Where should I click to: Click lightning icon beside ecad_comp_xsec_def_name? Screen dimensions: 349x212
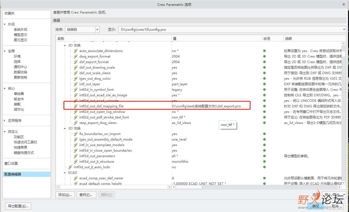point(76,178)
